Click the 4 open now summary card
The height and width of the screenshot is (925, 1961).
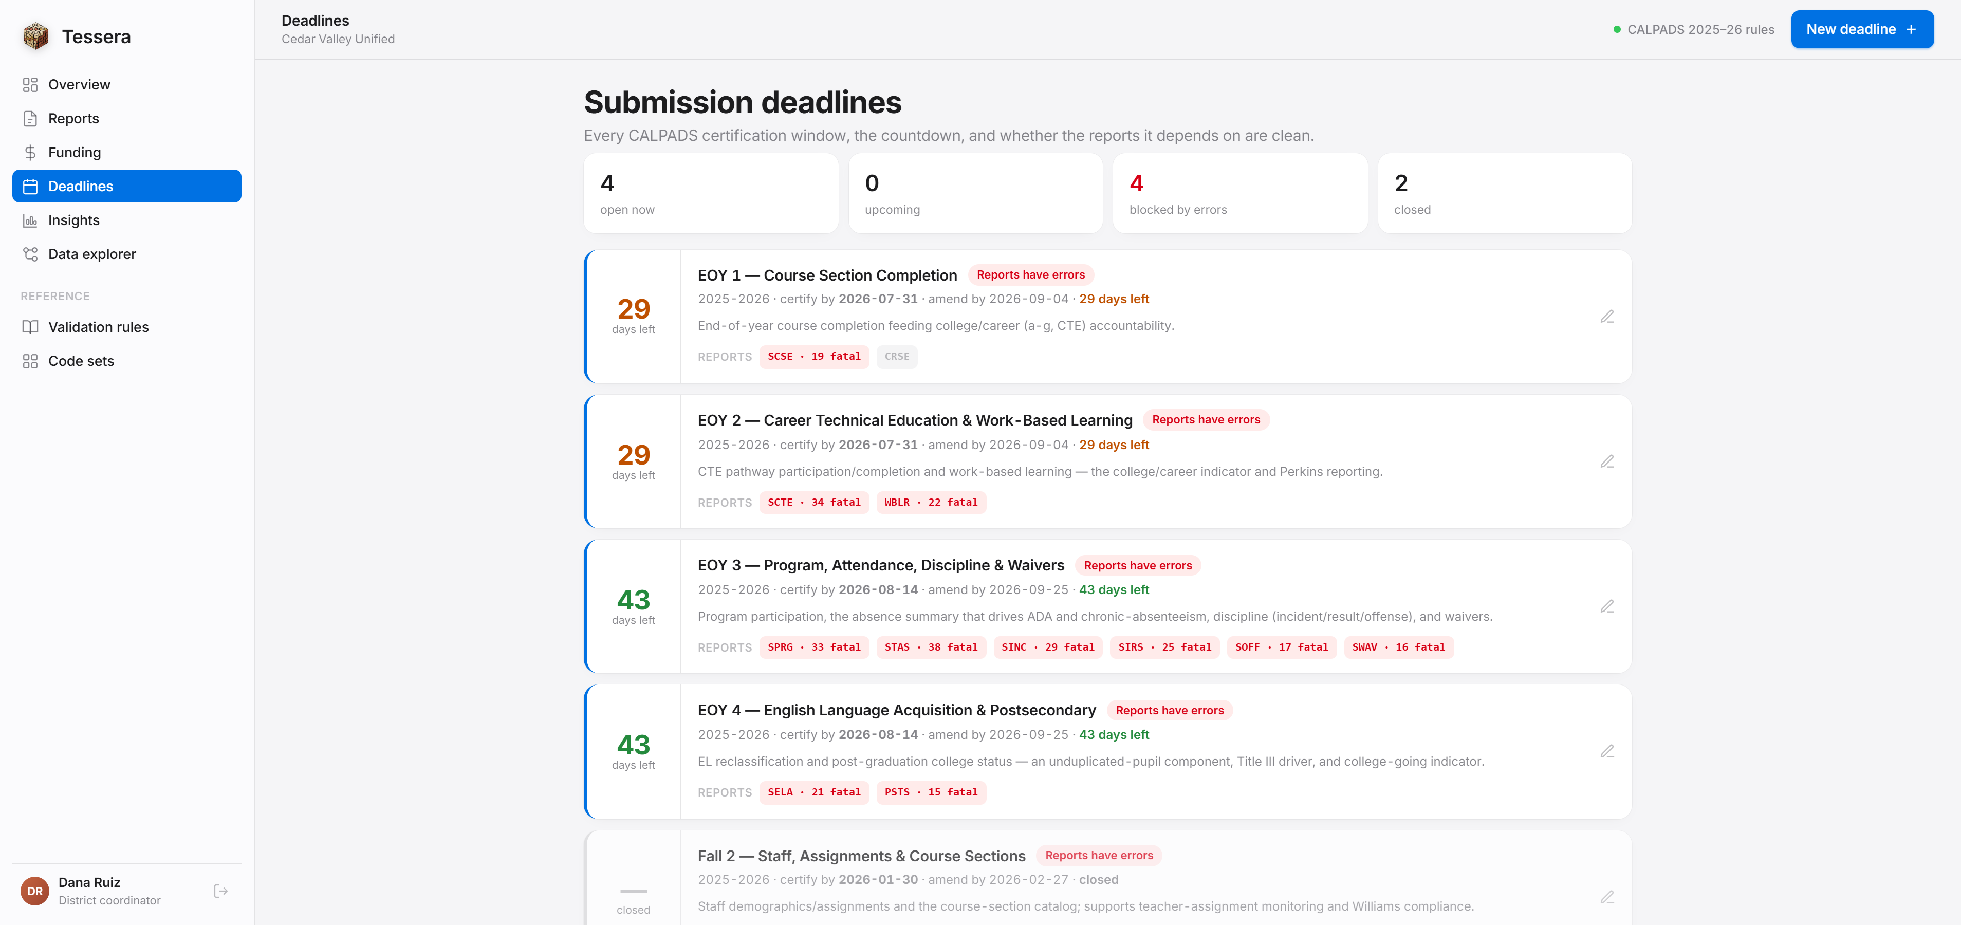point(710,193)
